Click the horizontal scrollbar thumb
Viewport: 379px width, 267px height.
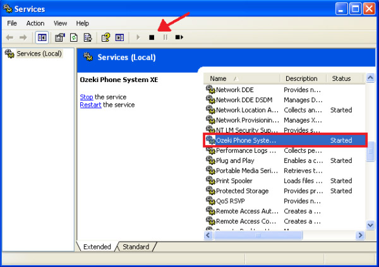258,235
